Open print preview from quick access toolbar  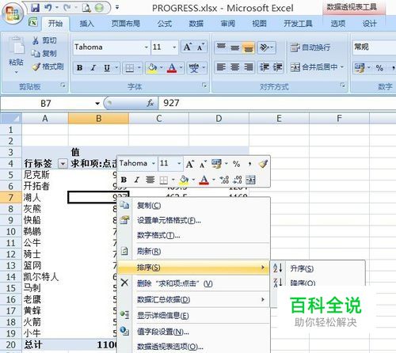(x=86, y=8)
